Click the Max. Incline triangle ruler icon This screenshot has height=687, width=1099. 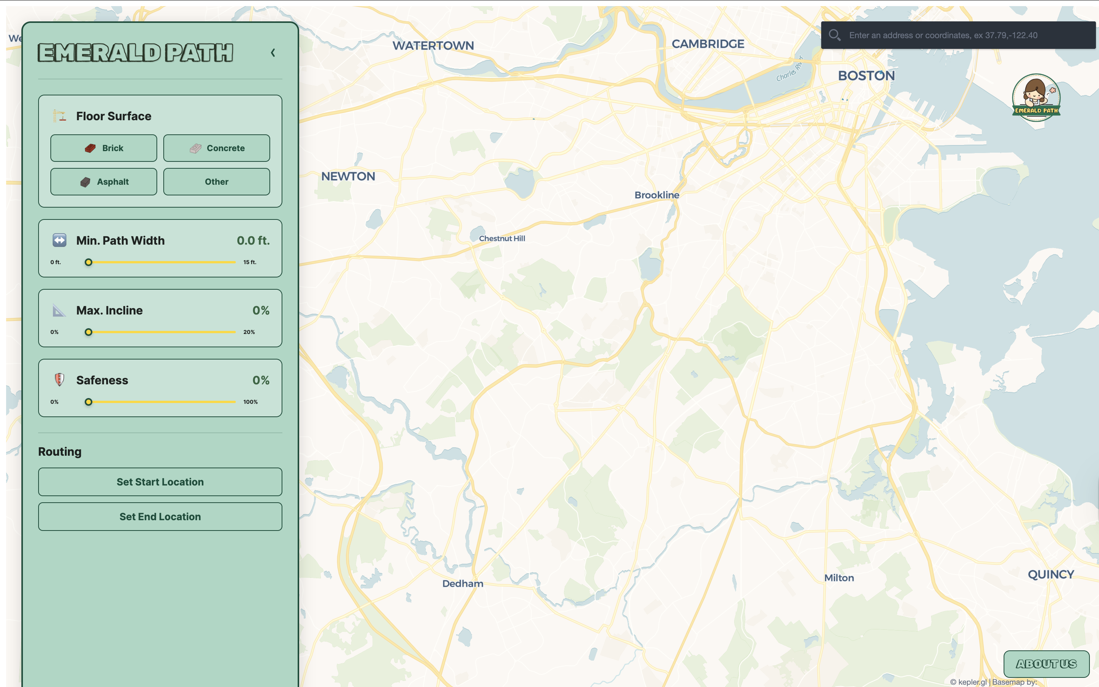pos(60,311)
